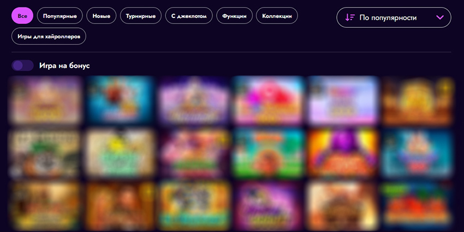The width and height of the screenshot is (464, 232).
Task: Open the red fruits game thumbnail at bottom right
Action: point(417,206)
